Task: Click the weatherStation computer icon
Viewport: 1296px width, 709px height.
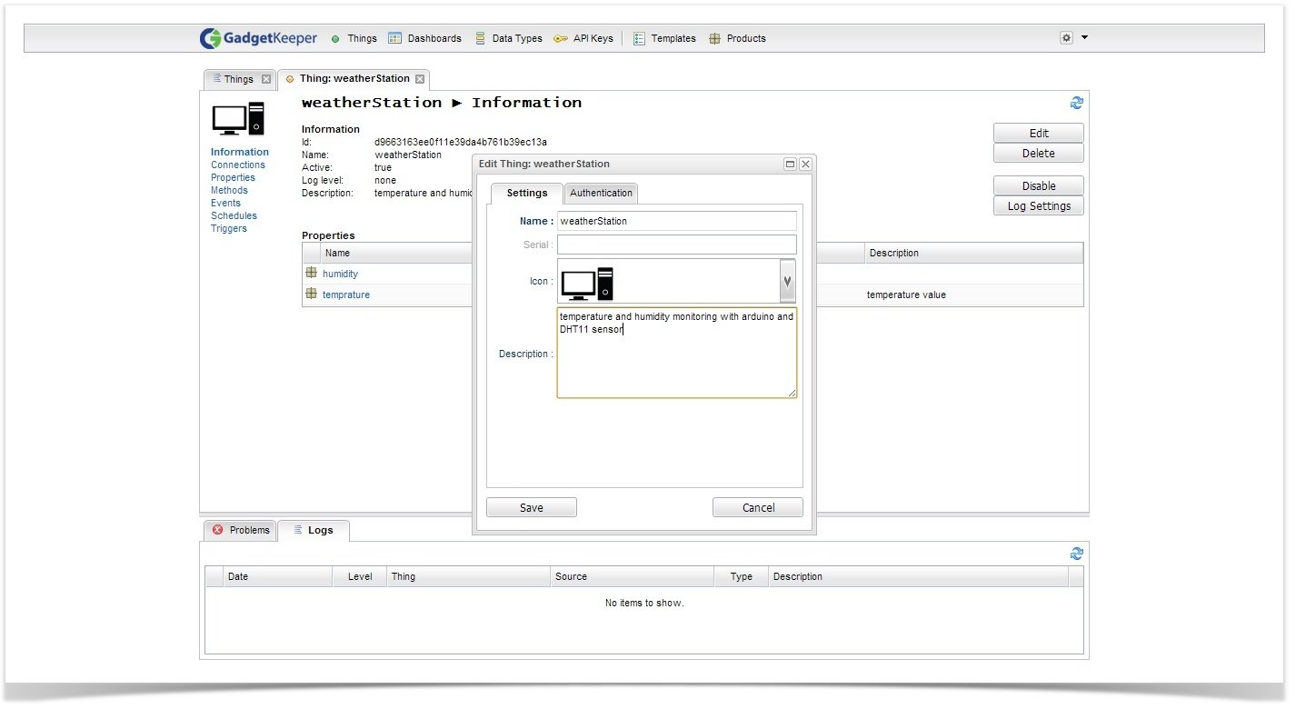Action: tap(238, 119)
